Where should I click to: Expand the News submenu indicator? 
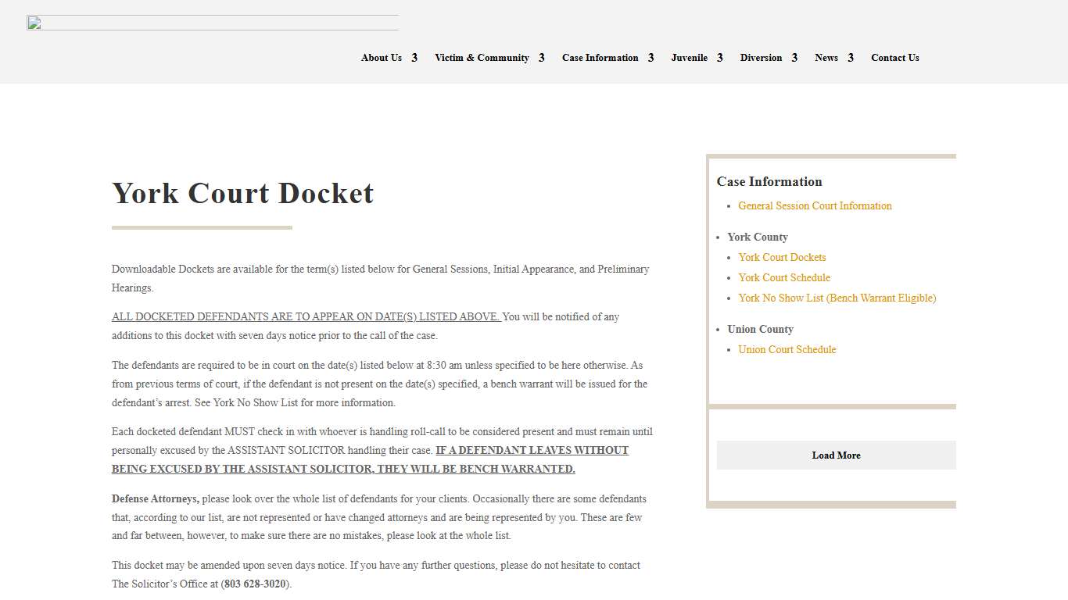point(851,58)
